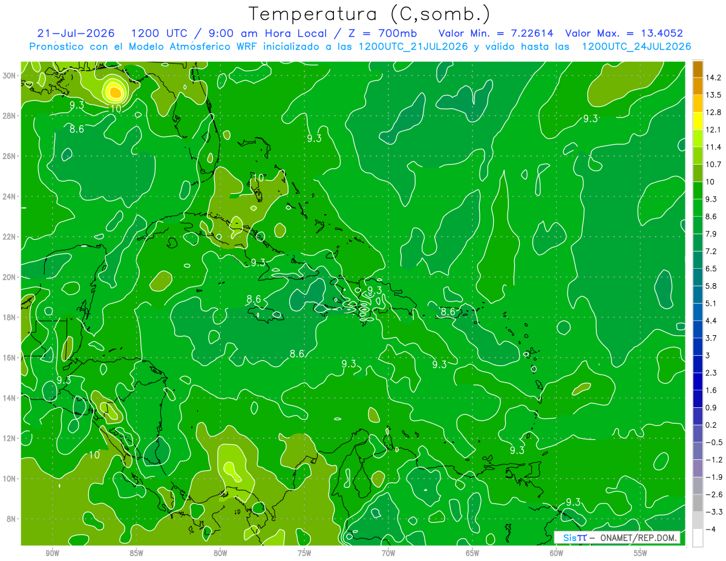Click the dark orange top legend swatch
Viewport: 726px width, 561px height.
[x=698, y=68]
